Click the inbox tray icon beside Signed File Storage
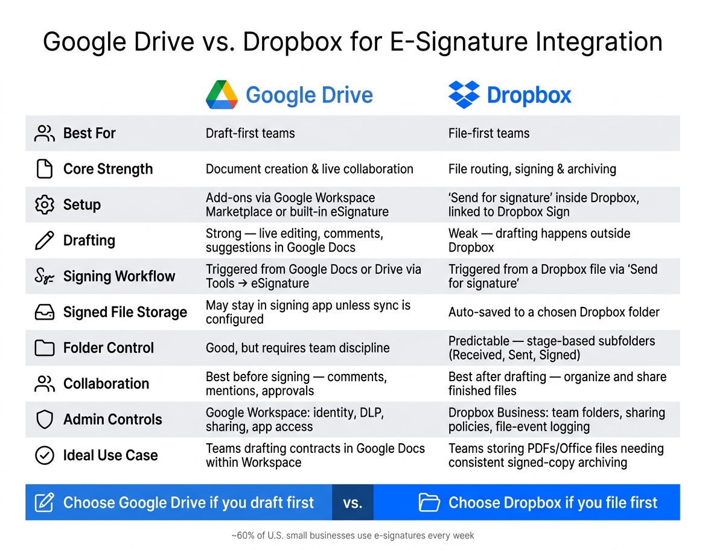 point(45,312)
